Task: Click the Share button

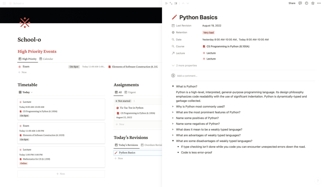Action: (292, 3)
